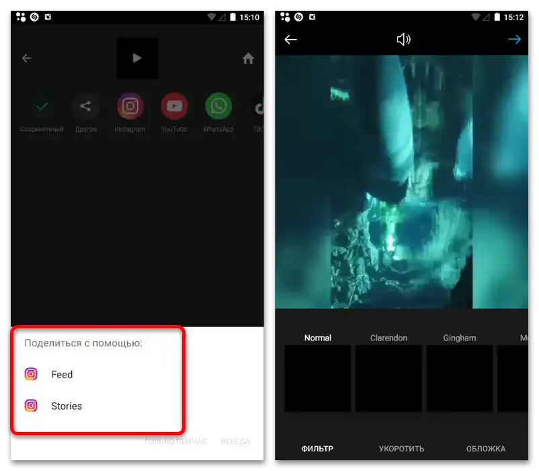The width and height of the screenshot is (539, 471).
Task: Share to Instagram via round icon
Action: click(130, 106)
